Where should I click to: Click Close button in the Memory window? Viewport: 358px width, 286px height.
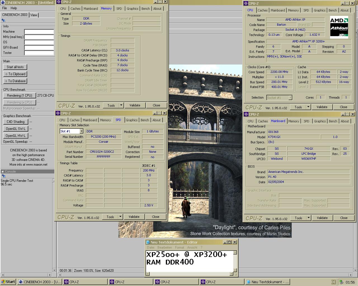tap(156, 105)
